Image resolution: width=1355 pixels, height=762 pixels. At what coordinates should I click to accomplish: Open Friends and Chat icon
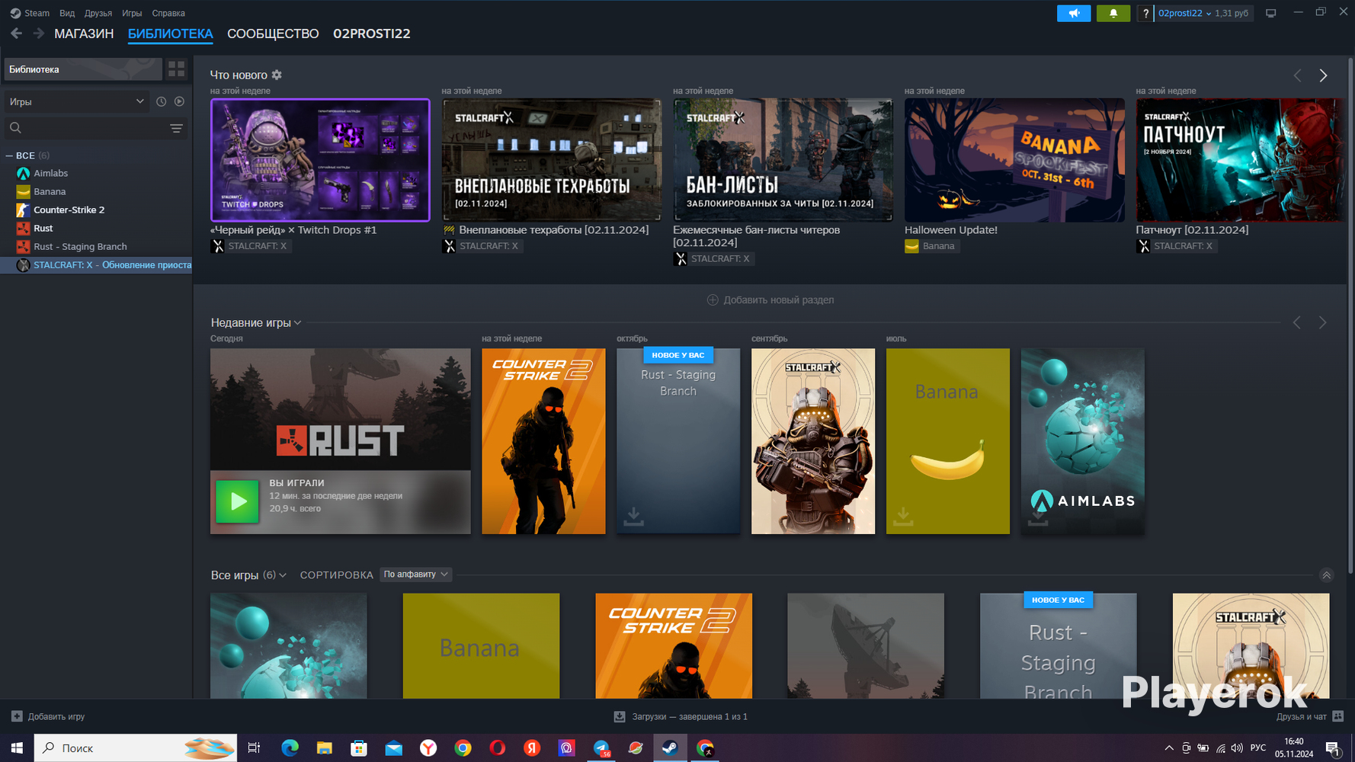[x=1337, y=716]
